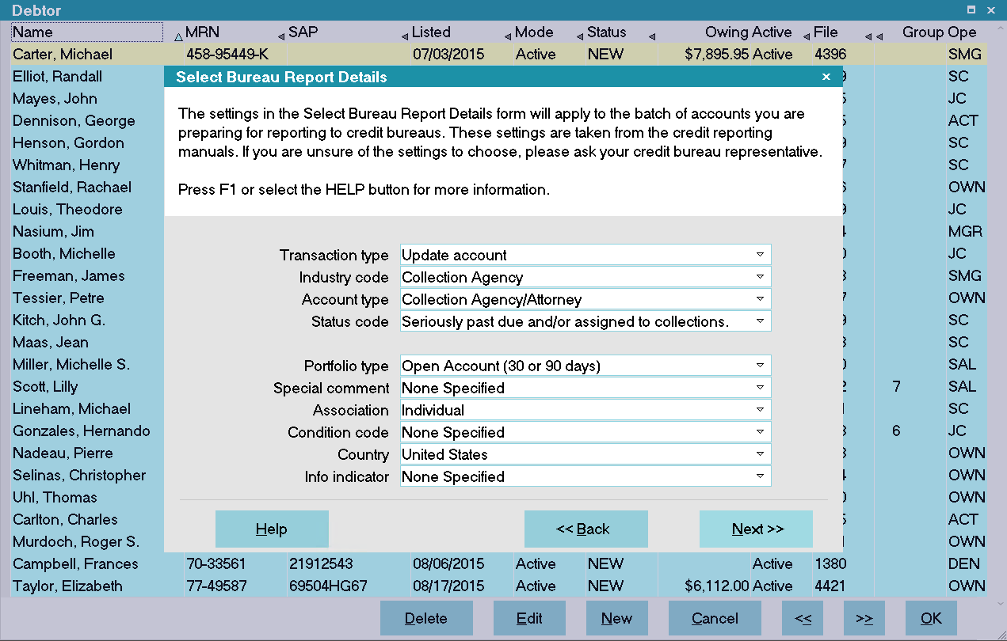The width and height of the screenshot is (1007, 641).
Task: Select debtor Louis, Theodore
Action: click(67, 210)
